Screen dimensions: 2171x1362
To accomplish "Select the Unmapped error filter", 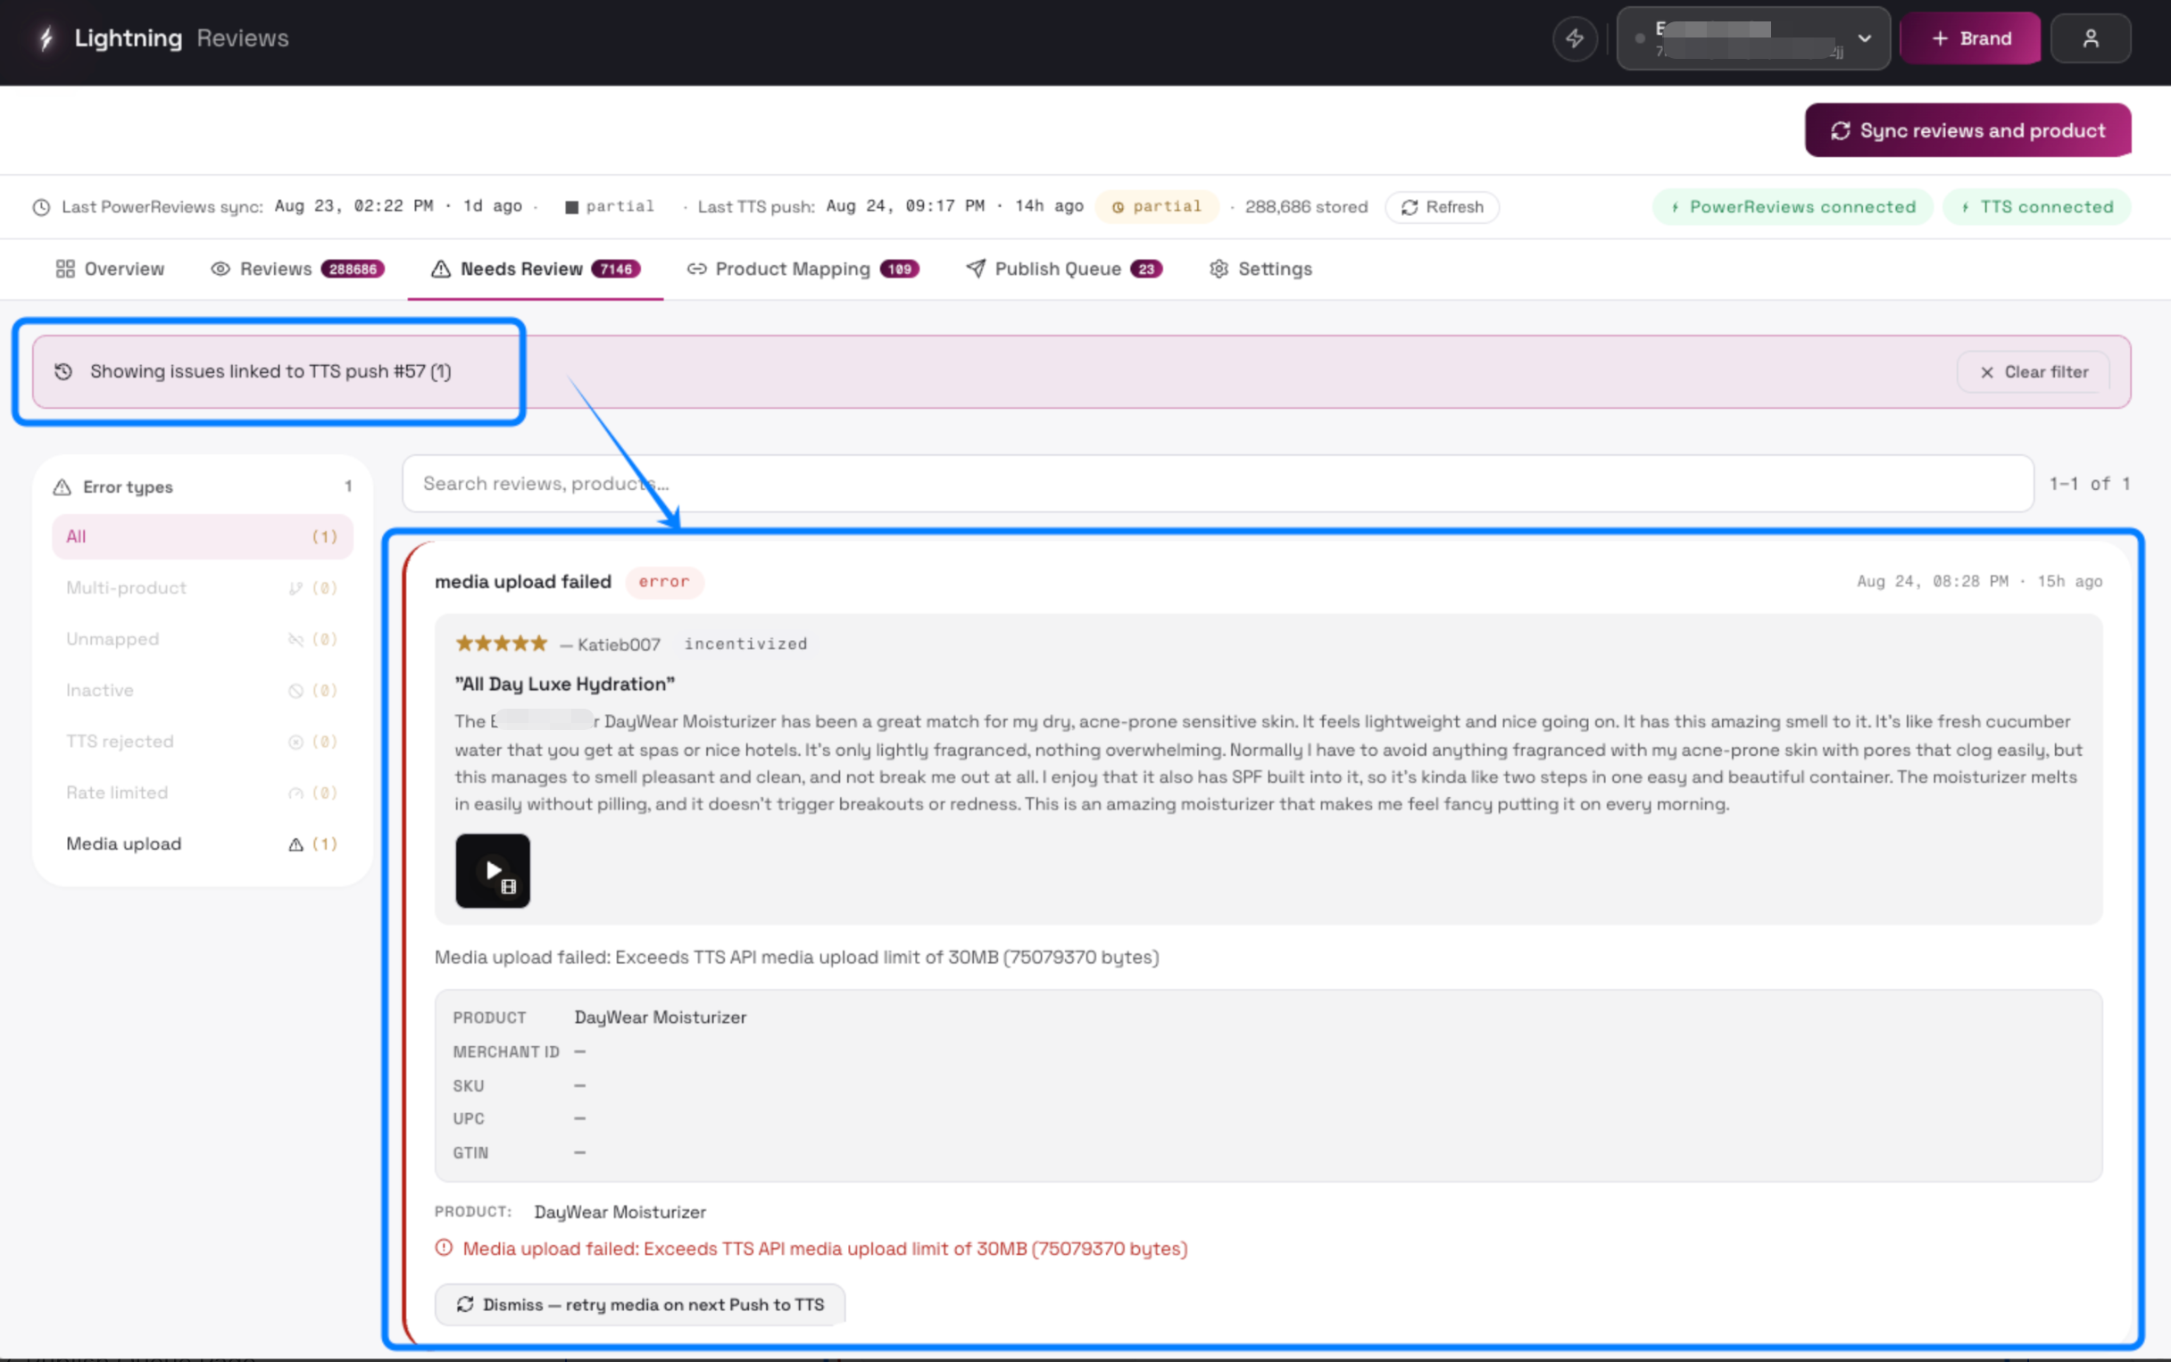I will [x=202, y=640].
